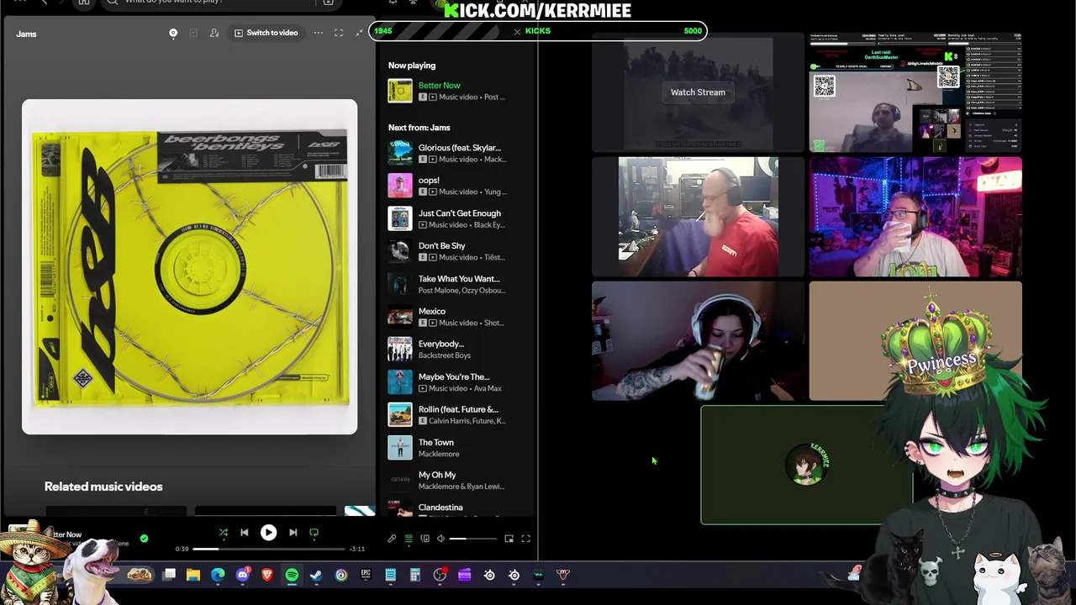Click the Jams playlist title
The width and height of the screenshot is (1076, 605).
tap(26, 34)
